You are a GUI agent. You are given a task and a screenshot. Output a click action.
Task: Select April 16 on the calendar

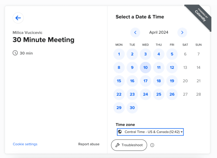click(x=132, y=81)
